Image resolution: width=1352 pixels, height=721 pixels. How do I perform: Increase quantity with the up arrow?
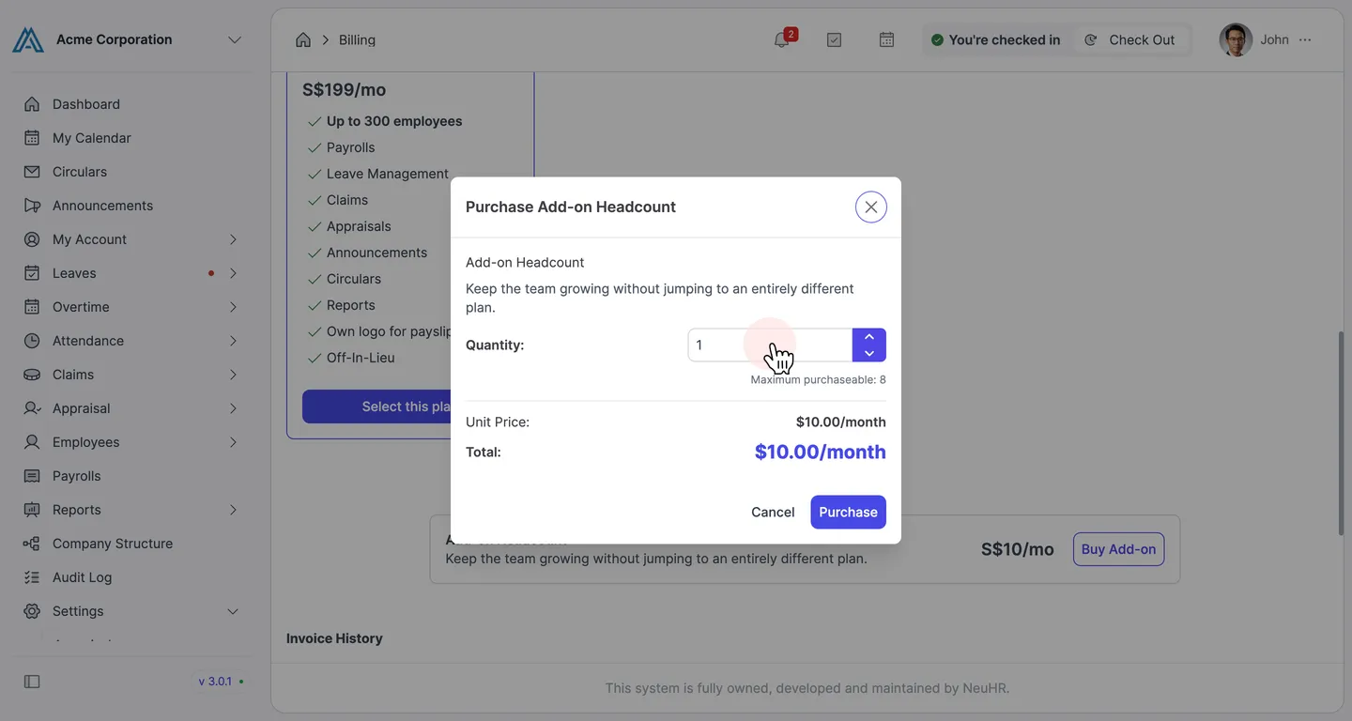pos(869,337)
